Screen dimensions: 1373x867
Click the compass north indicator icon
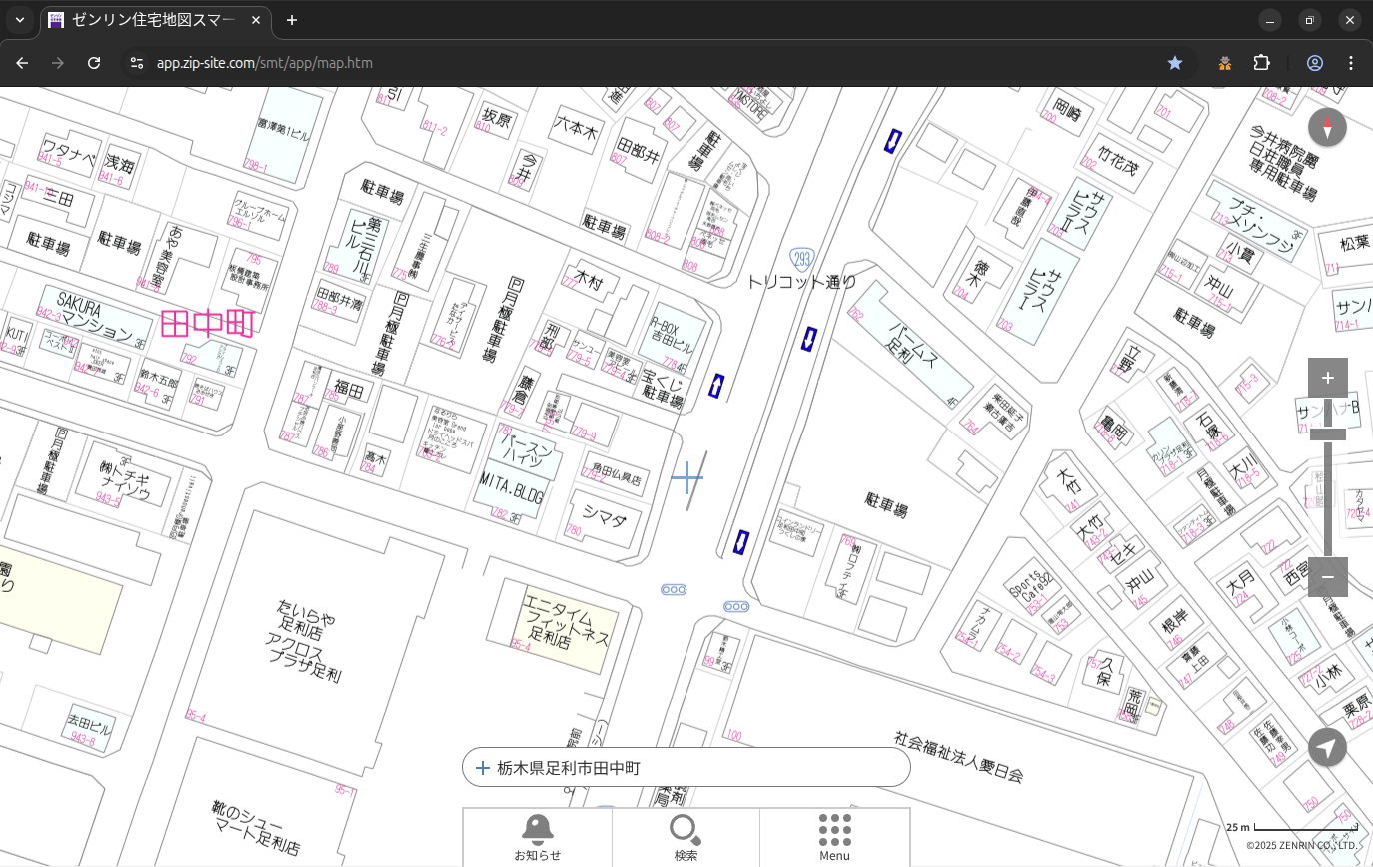1327,128
